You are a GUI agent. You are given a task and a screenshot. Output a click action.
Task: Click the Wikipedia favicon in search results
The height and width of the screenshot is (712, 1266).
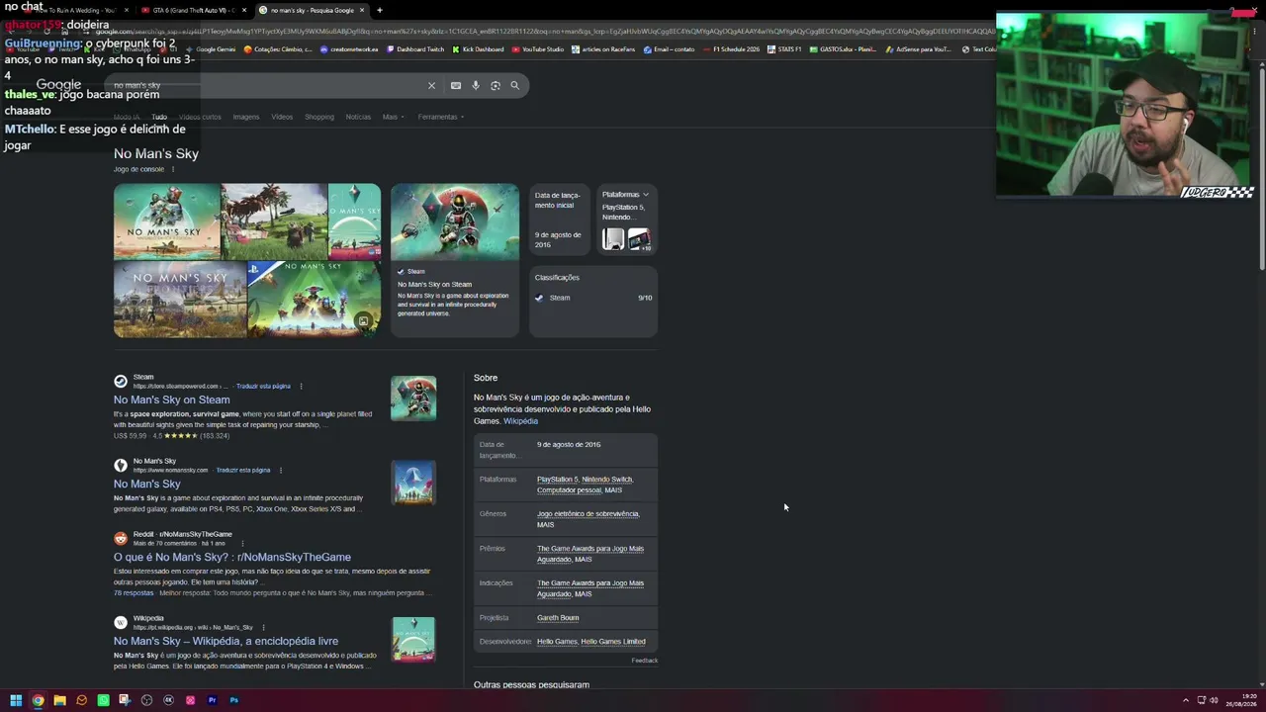121,623
